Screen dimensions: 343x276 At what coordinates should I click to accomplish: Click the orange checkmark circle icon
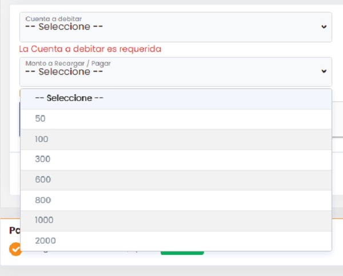pos(15,249)
